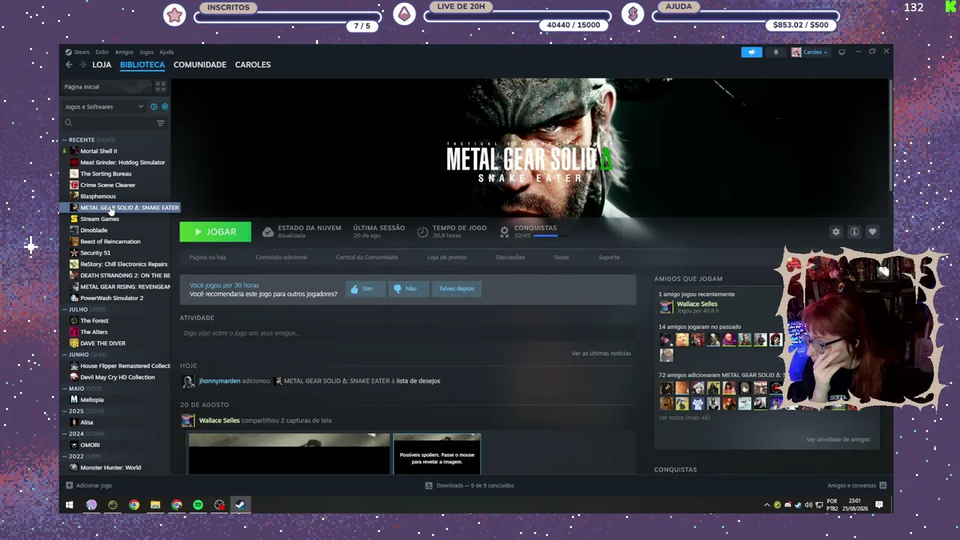Open jhonnymarden's profile link
Viewport: 960px width, 540px height.
(220, 381)
